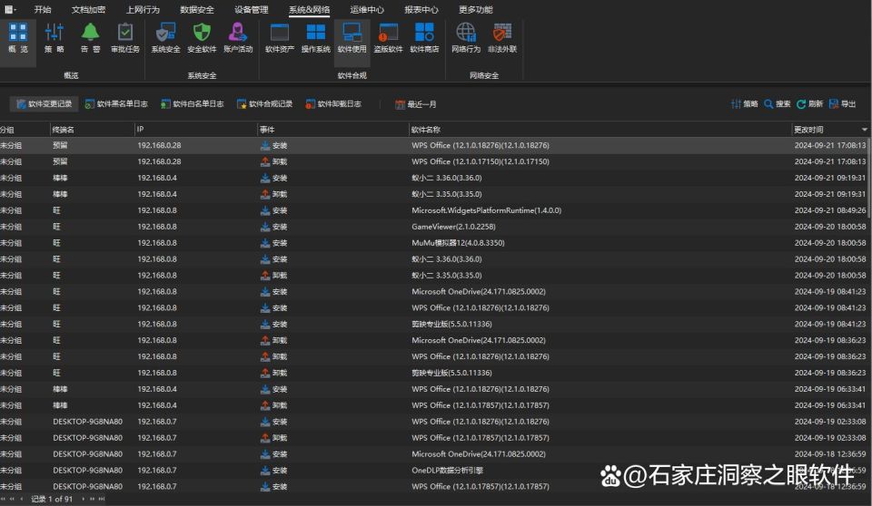Open the 软件合规记录 sub-tab
This screenshot has height=506, width=872.
pyautogui.click(x=264, y=104)
